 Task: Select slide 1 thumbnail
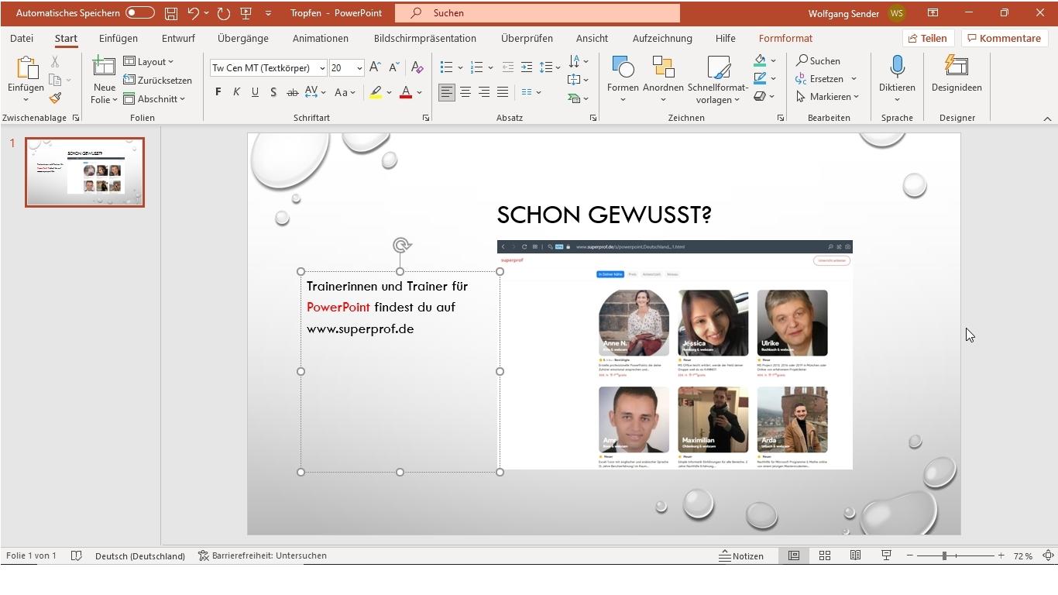84,172
